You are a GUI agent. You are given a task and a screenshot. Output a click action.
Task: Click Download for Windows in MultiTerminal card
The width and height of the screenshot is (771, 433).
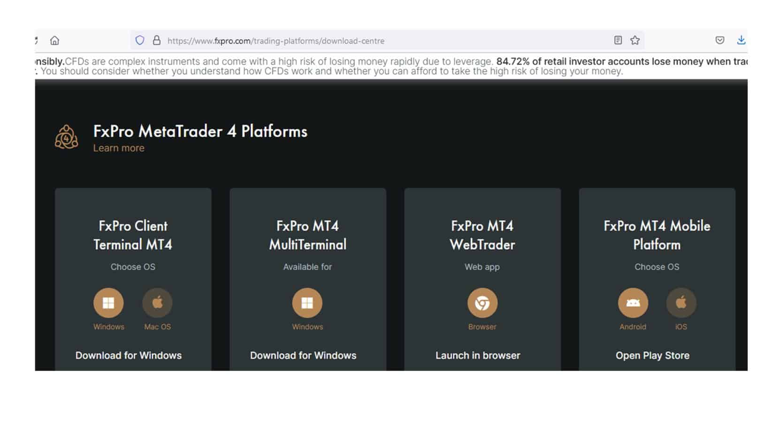tap(303, 356)
